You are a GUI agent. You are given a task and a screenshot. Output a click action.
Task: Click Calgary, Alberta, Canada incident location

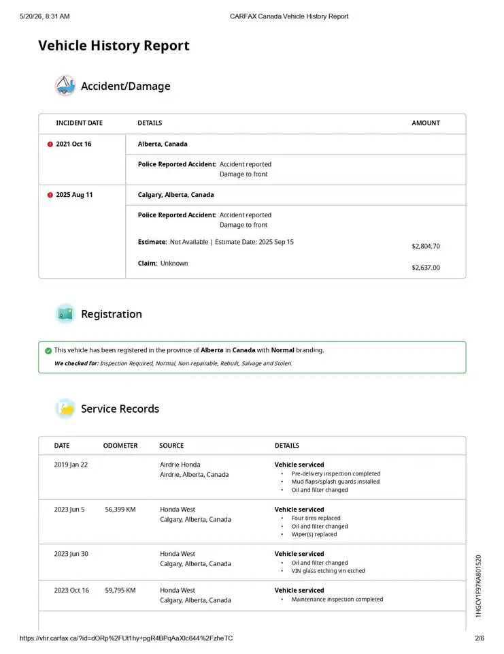pos(175,195)
